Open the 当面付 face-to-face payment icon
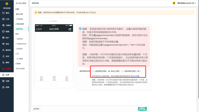The image size is (199, 112). click(x=3, y=25)
